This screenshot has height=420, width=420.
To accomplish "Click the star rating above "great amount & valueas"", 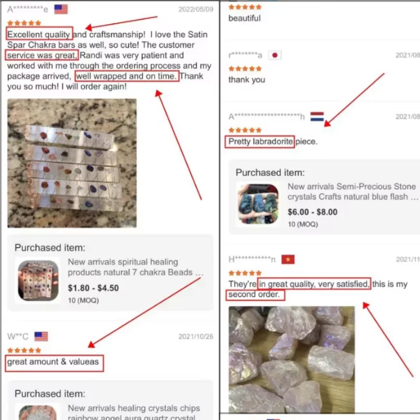I will pyautogui.click(x=24, y=350).
